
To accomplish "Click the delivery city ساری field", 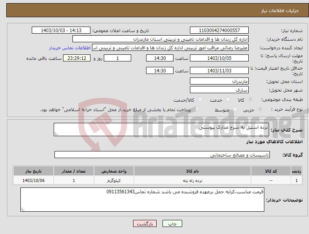I will 219,90.
